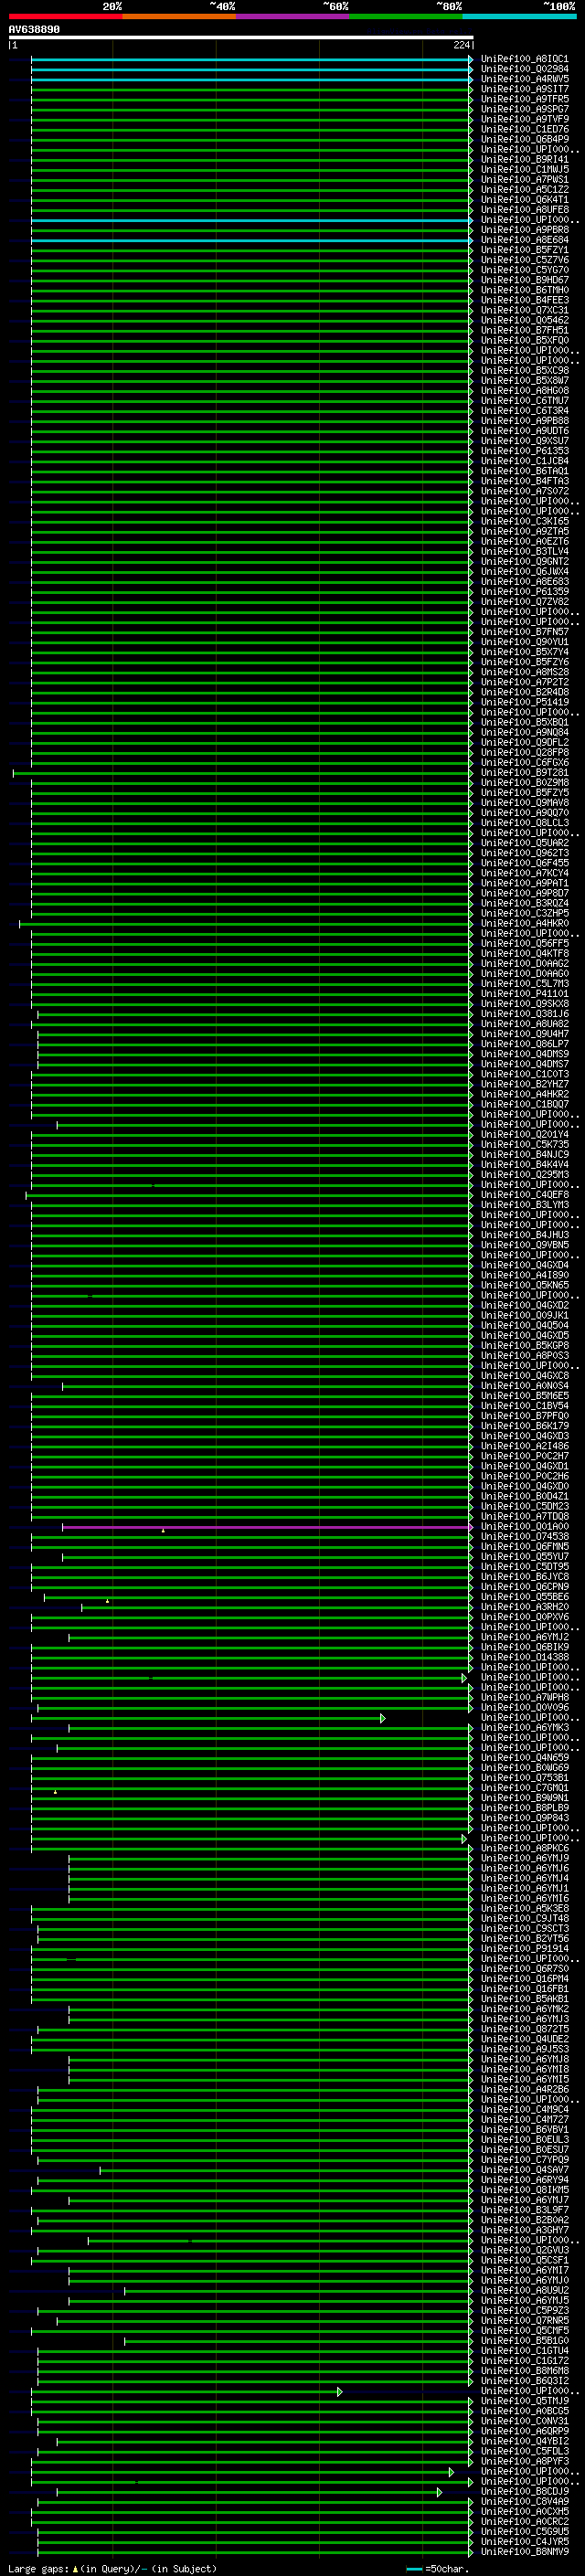
Task: Open the UniRef100_Q6B4P9 entry
Action: tap(524, 139)
